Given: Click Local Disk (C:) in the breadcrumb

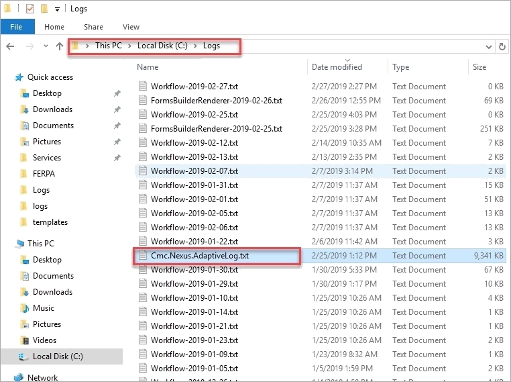Looking at the screenshot, I should pyautogui.click(x=162, y=46).
